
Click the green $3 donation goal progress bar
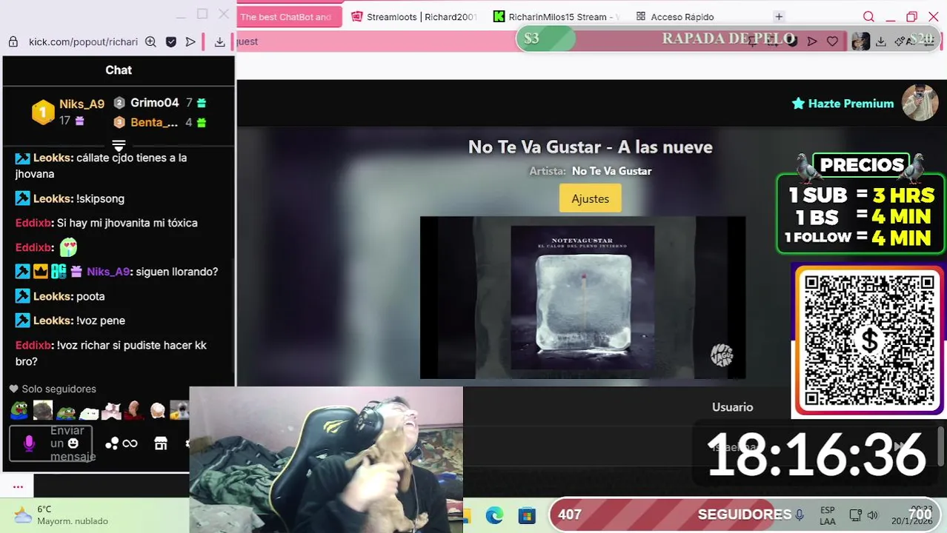pos(547,38)
